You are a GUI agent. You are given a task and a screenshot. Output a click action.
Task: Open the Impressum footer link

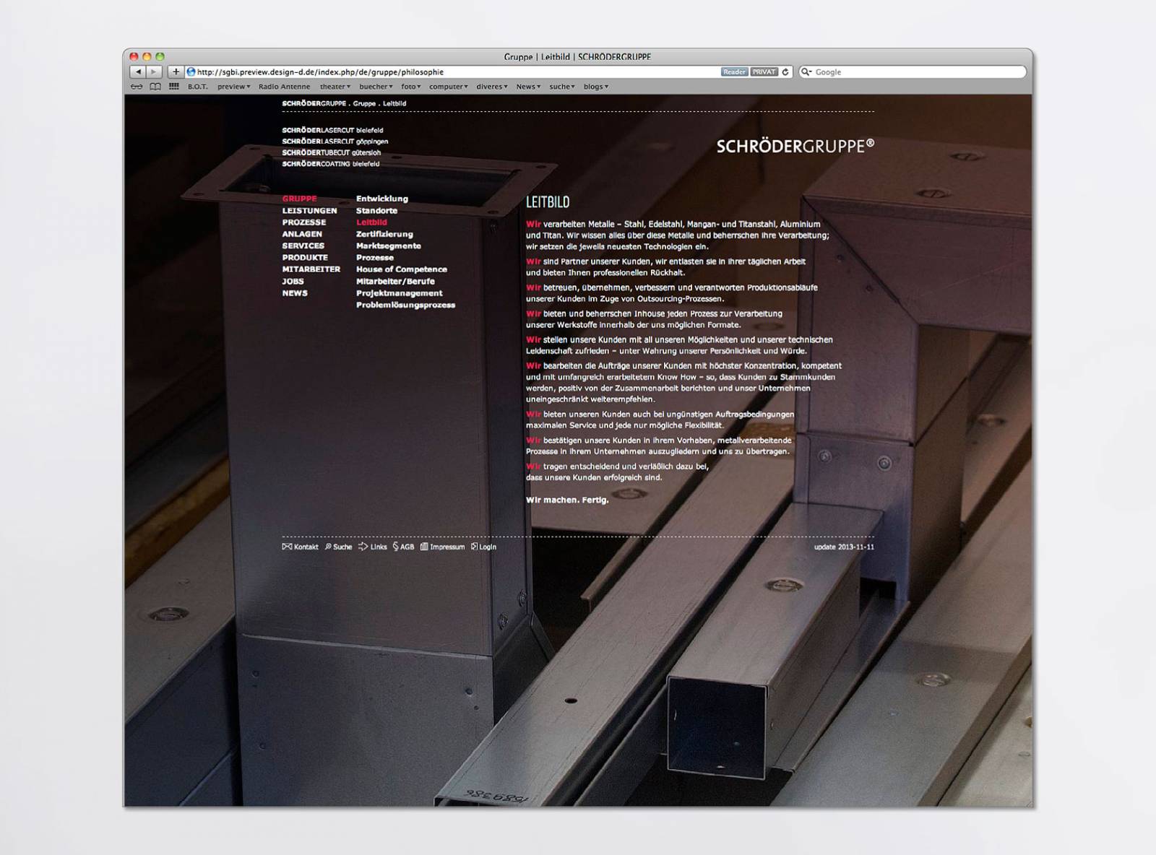coord(443,547)
